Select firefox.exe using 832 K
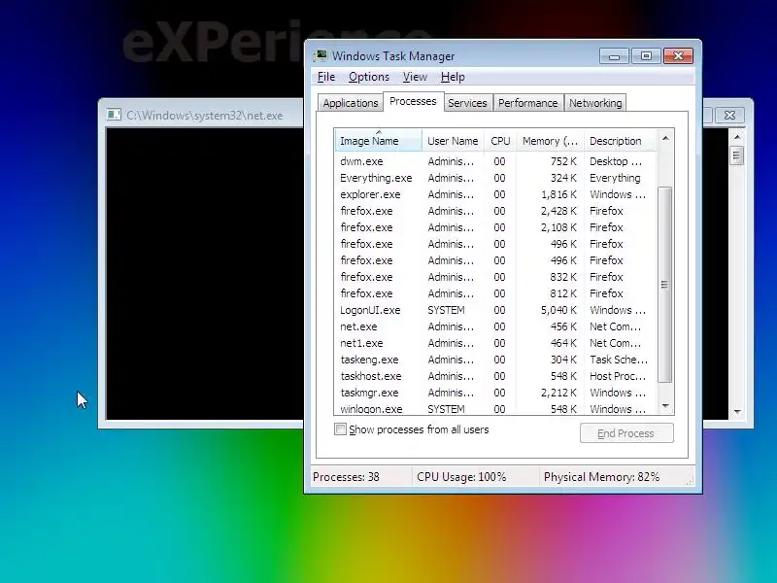This screenshot has height=583, width=777. [495, 277]
